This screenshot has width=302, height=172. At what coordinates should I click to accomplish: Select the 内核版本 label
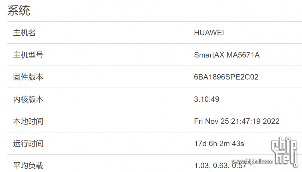[x=28, y=99]
